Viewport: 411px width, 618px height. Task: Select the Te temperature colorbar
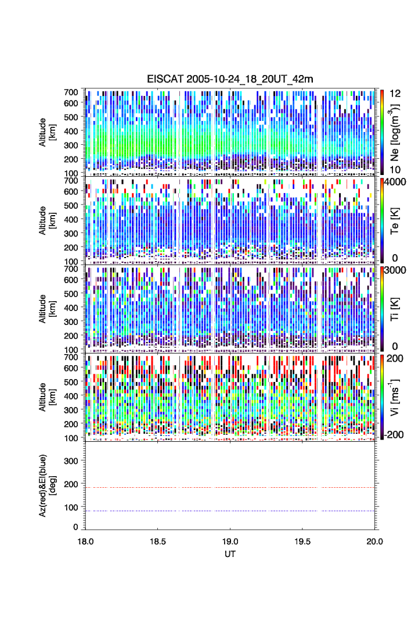point(381,220)
